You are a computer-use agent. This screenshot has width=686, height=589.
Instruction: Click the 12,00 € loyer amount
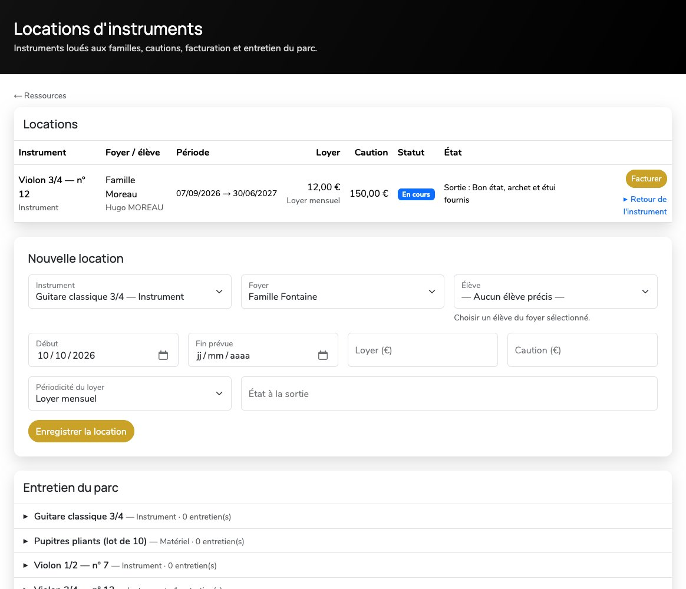(324, 187)
